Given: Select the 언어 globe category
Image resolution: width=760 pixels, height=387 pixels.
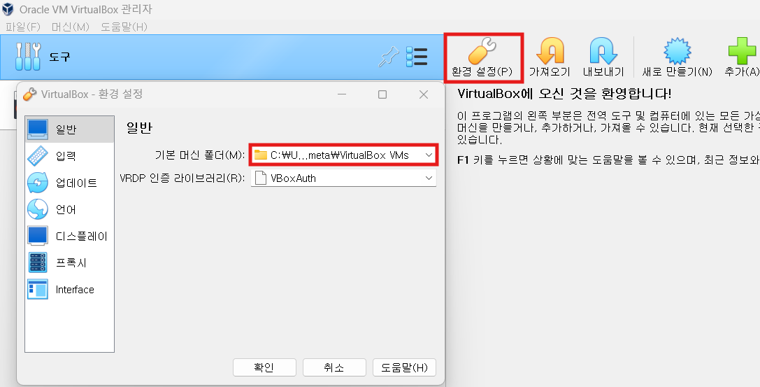Looking at the screenshot, I should coord(69,209).
